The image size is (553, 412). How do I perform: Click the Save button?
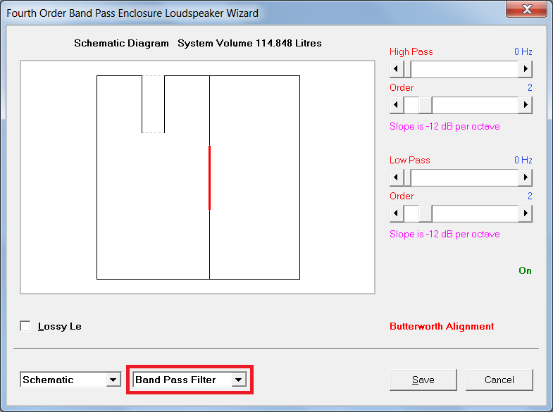click(423, 380)
